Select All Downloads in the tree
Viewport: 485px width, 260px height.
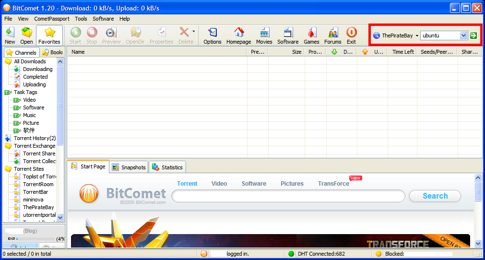(x=30, y=61)
